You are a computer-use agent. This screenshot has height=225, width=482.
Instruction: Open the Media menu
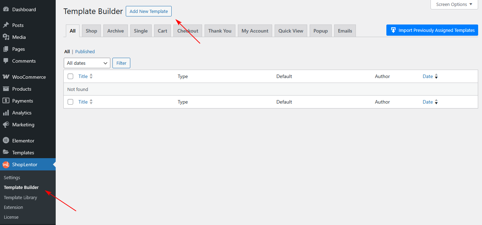[28, 37]
